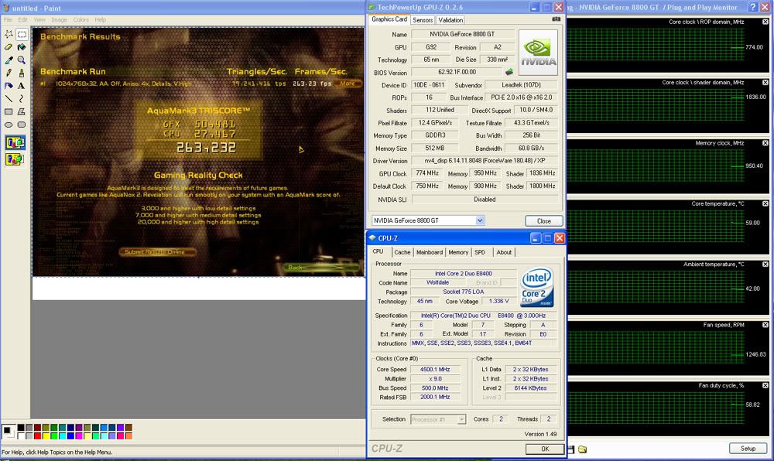Select the Text tool in Paint
The height and width of the screenshot is (461, 774).
tap(22, 86)
